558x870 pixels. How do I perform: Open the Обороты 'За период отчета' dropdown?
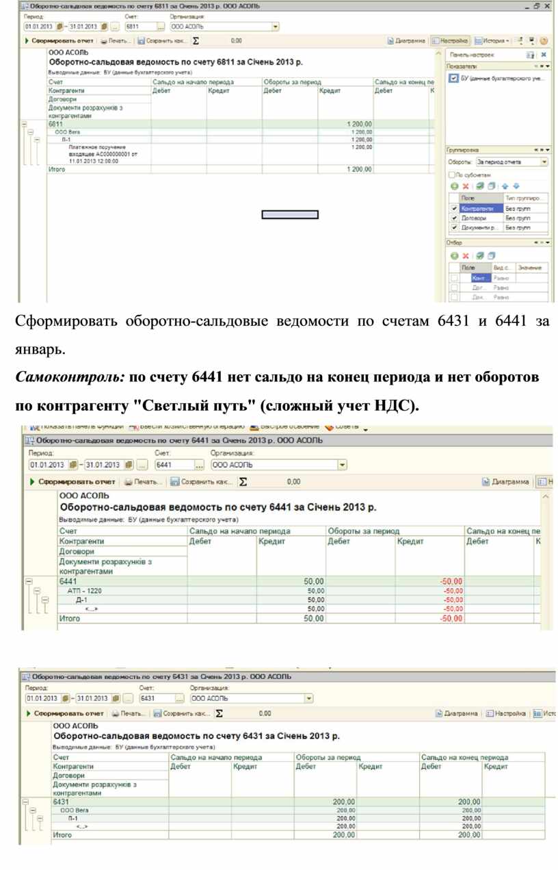pos(544,162)
